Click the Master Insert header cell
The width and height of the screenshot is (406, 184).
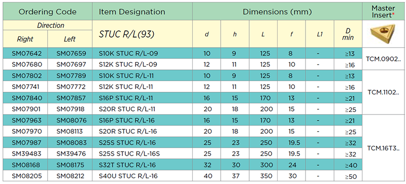(384, 11)
